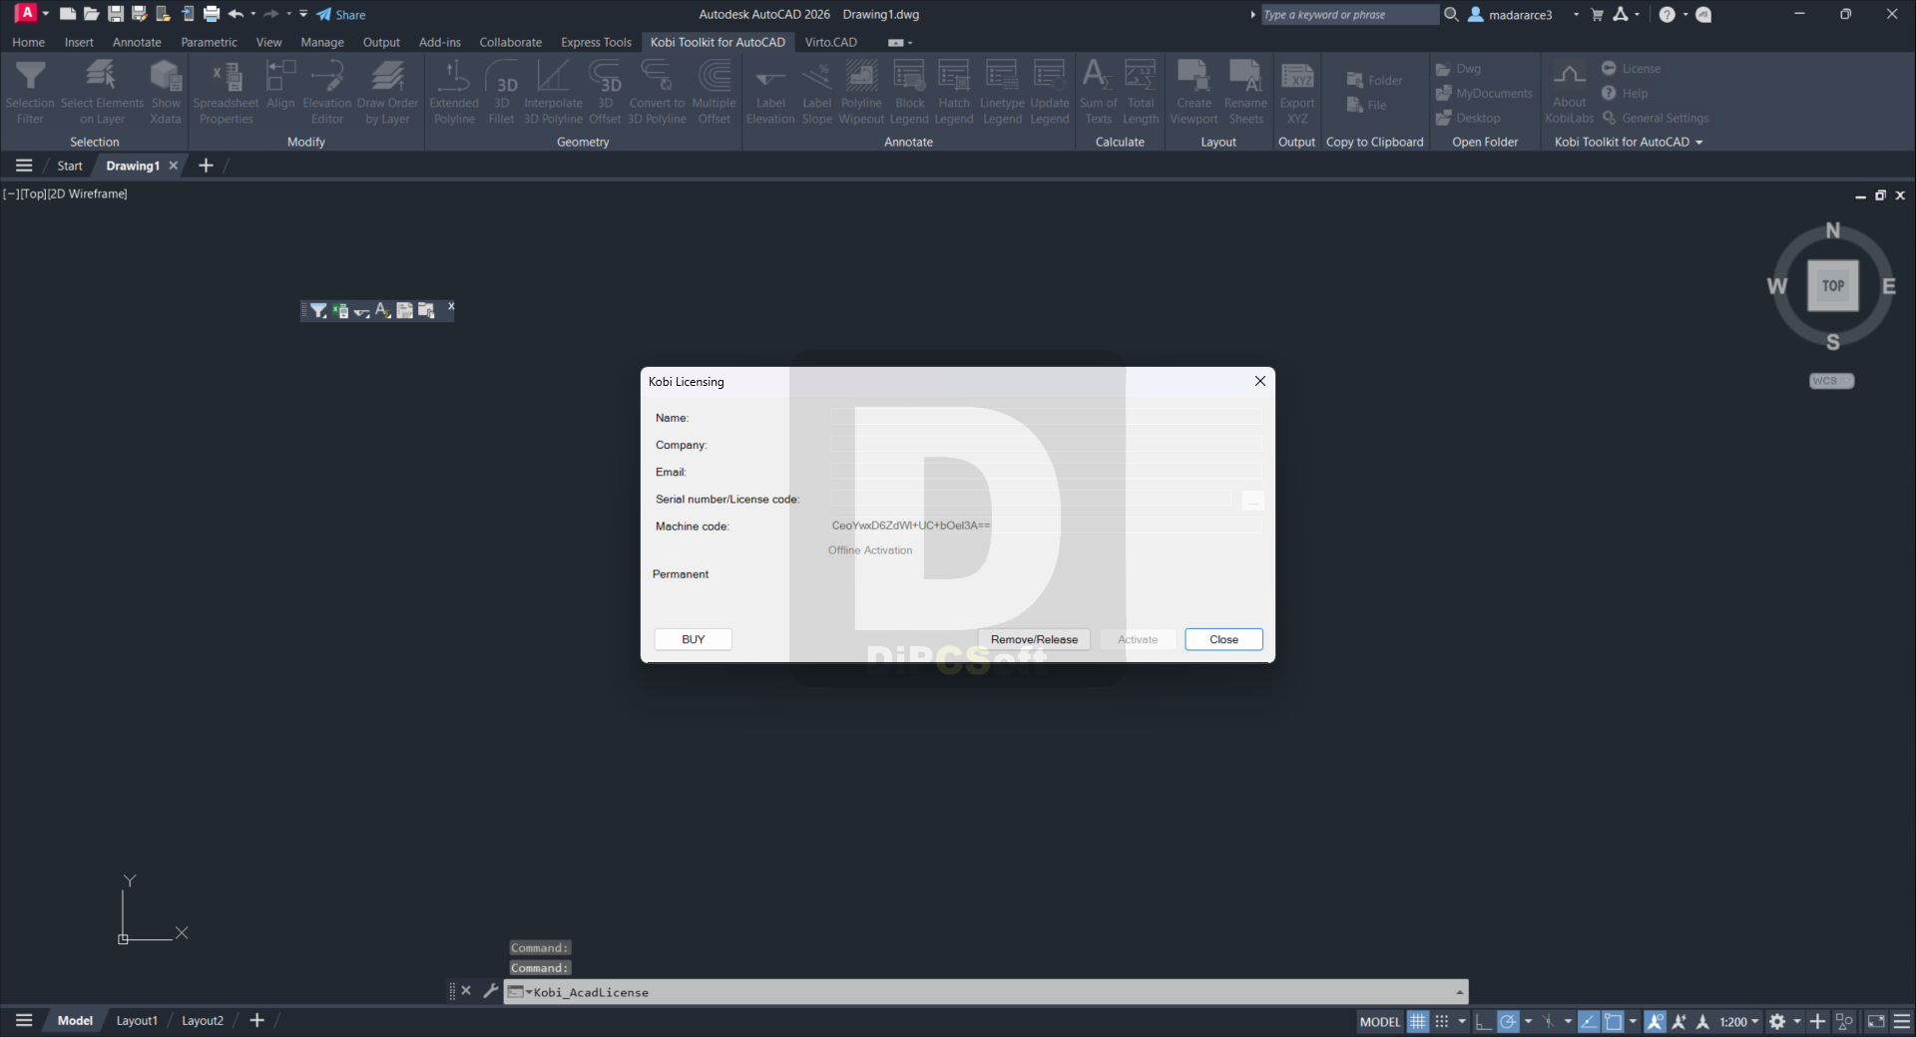Open the Show Xdata tool
The height and width of the screenshot is (1037, 1916).
[166, 92]
